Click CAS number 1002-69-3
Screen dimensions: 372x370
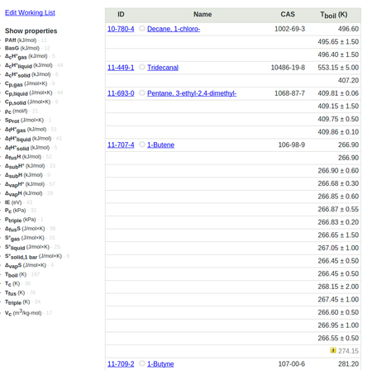click(289, 29)
